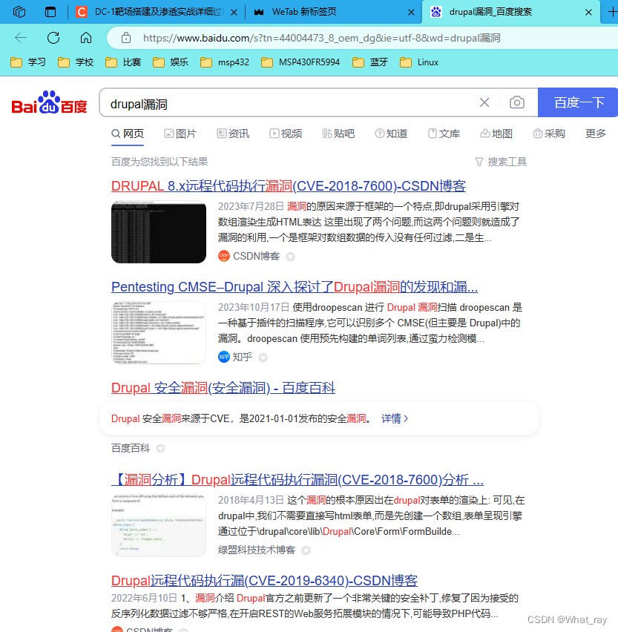Open thumbnail of 漏洞分析 result
The height and width of the screenshot is (632, 618).
159,526
